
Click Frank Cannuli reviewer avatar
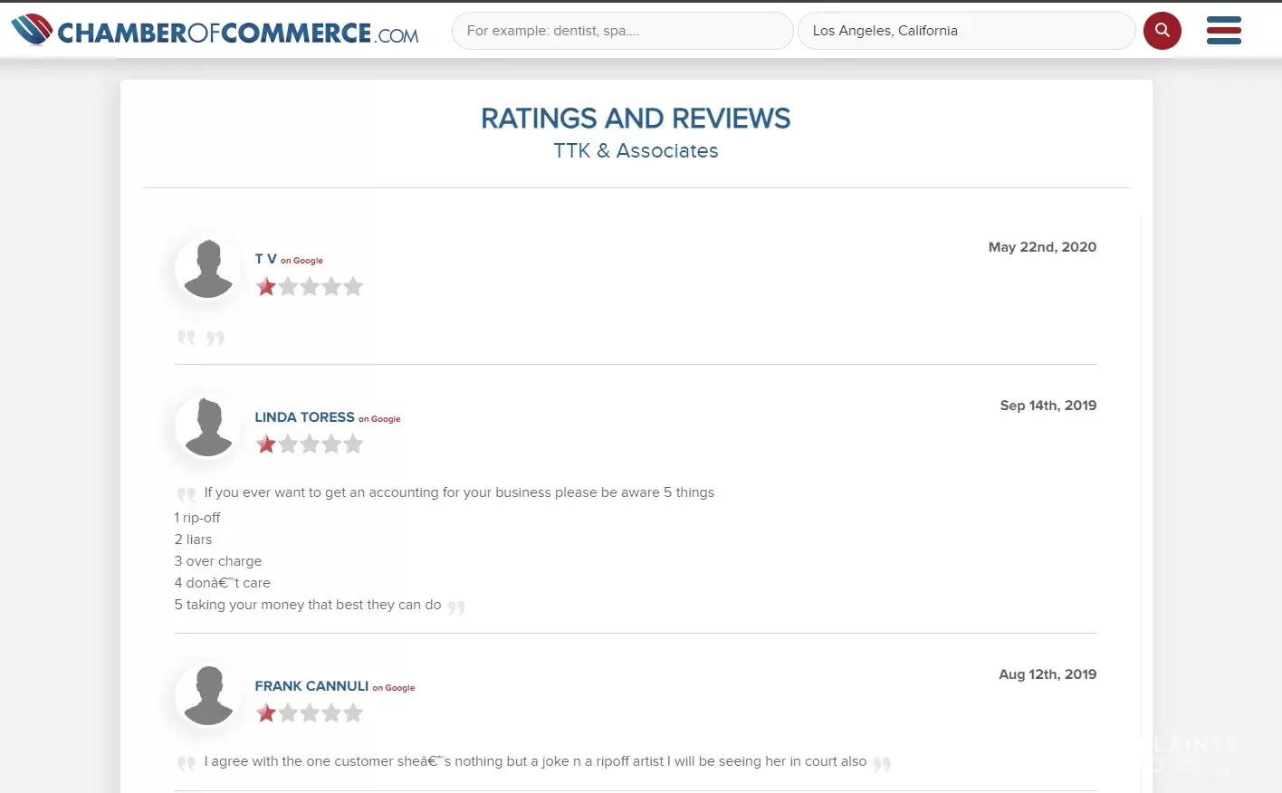click(x=208, y=696)
